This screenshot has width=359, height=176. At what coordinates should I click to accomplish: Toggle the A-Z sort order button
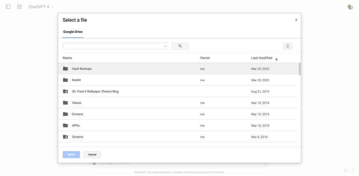point(287,46)
